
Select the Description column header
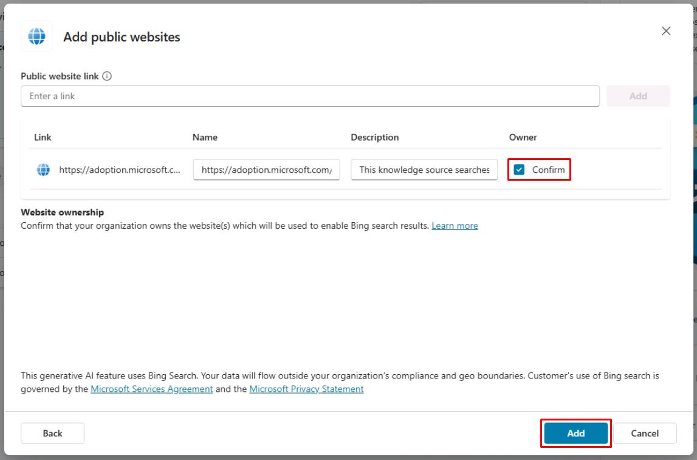pyautogui.click(x=374, y=138)
